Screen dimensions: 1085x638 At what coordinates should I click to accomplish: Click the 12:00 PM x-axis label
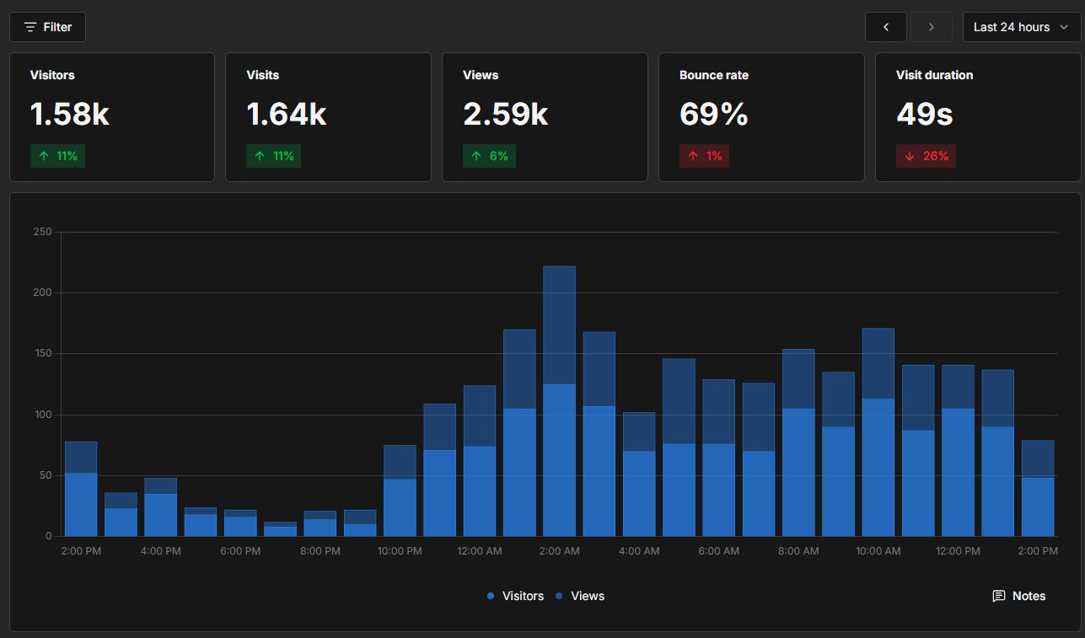tap(959, 551)
